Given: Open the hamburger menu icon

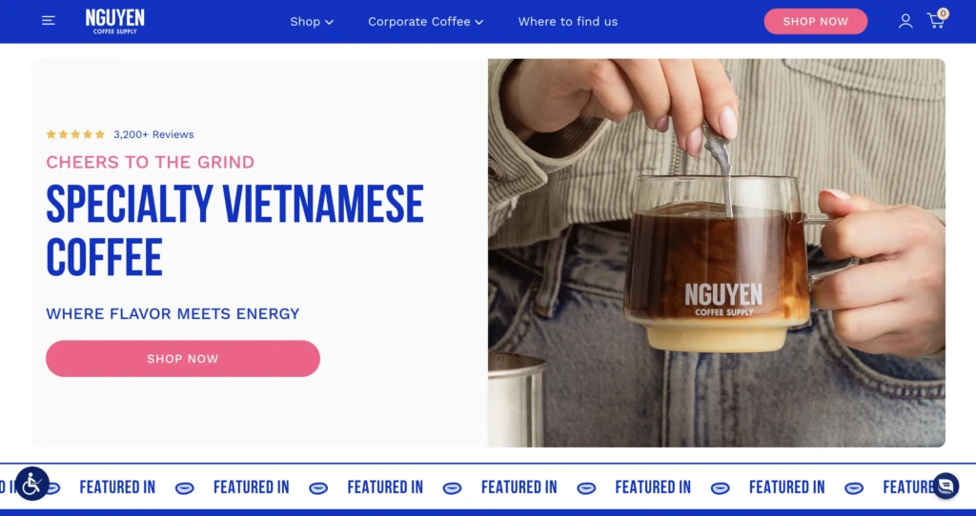Looking at the screenshot, I should tap(48, 21).
